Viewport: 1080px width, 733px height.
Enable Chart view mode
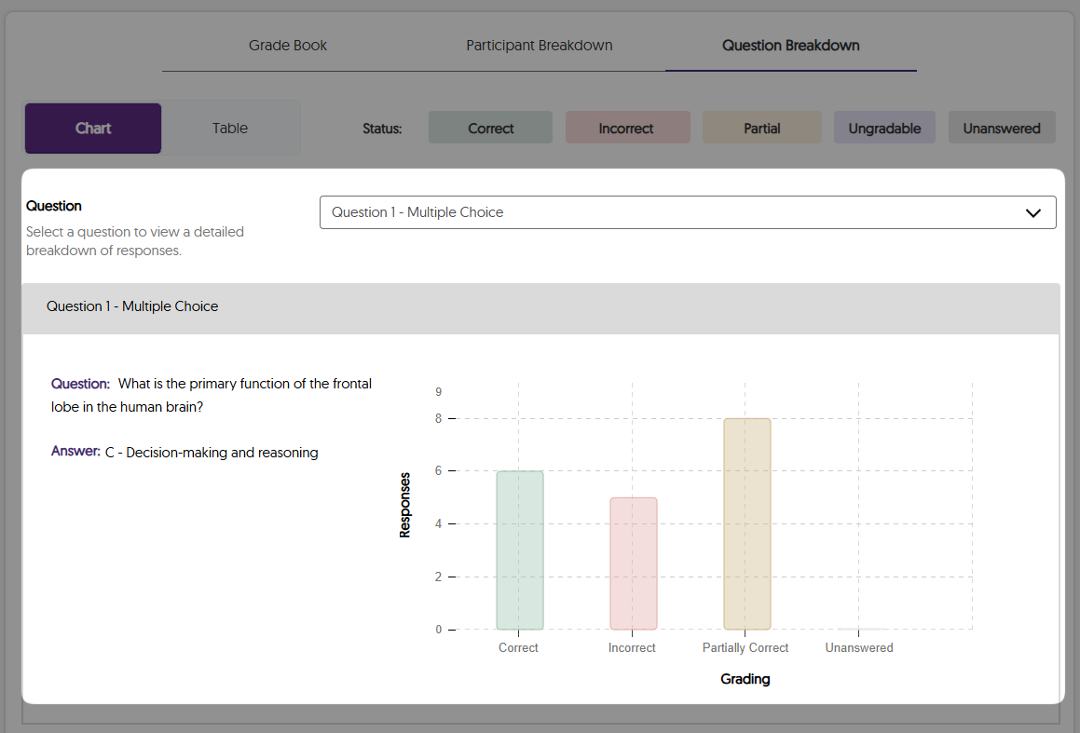(92, 128)
